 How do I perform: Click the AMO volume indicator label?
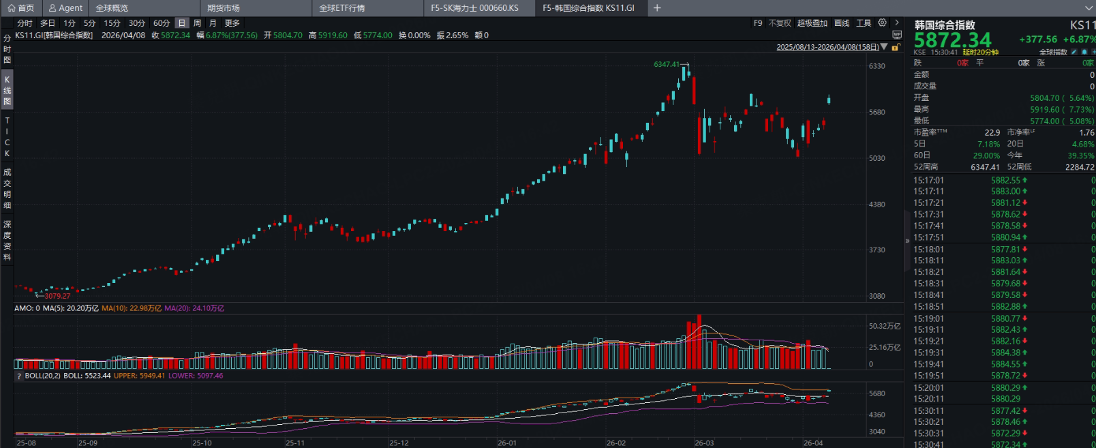point(27,308)
